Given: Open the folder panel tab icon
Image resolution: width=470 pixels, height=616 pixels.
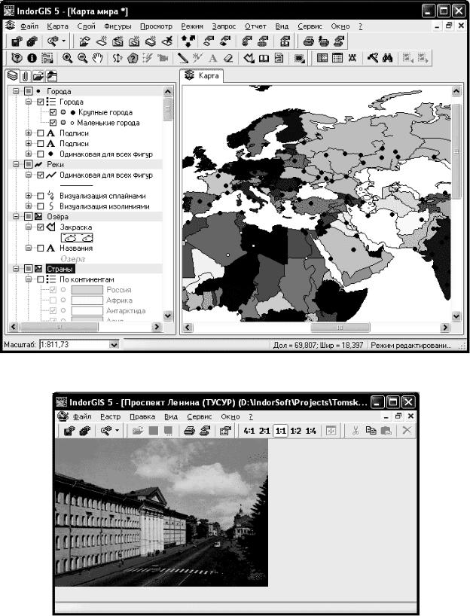Looking at the screenshot, I should coord(38,76).
